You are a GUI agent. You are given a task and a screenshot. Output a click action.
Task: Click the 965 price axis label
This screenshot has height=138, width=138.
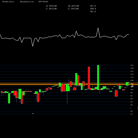coord(132,96)
